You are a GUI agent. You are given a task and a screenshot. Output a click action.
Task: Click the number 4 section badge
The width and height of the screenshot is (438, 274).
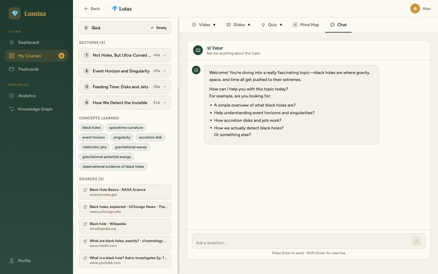[x=86, y=103]
